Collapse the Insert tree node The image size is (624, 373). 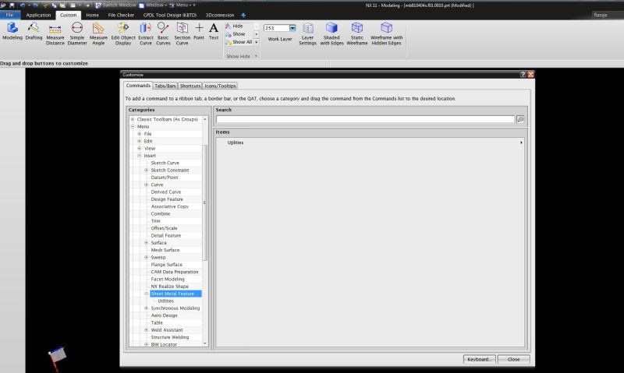[x=140, y=156]
